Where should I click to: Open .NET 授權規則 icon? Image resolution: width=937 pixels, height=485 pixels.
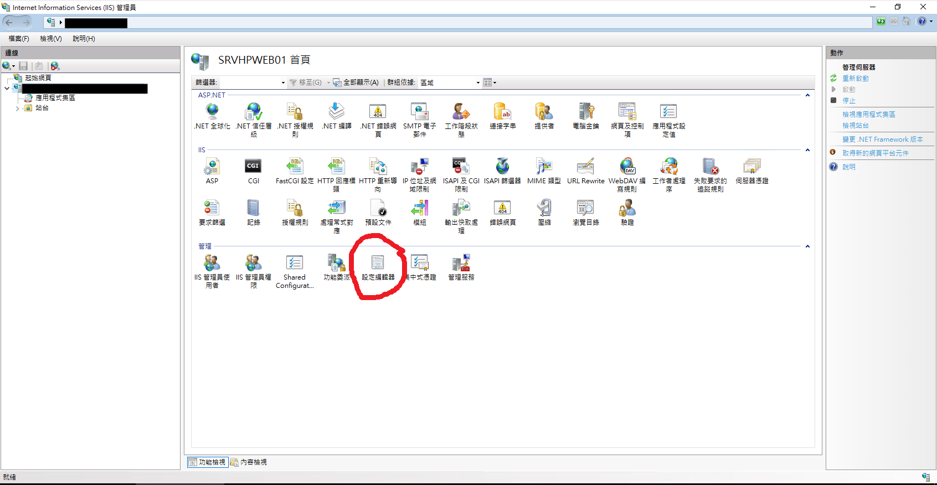pyautogui.click(x=295, y=120)
